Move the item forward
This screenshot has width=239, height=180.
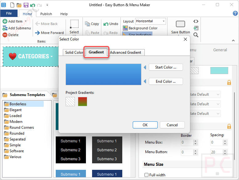tap(49, 33)
